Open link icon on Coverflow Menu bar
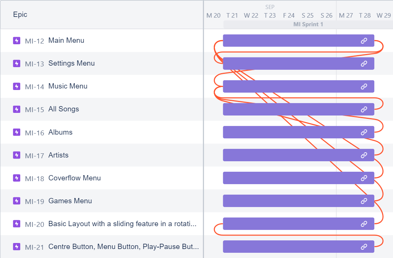 click(x=364, y=178)
